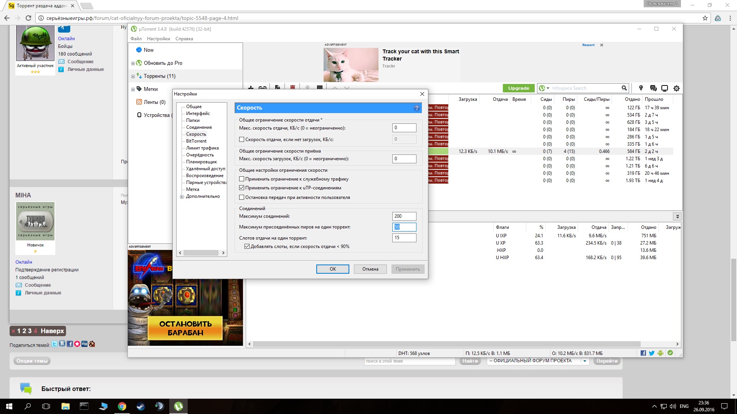Click the Android icon in status bar
Screen dimensions: 737x414
click(660, 353)
